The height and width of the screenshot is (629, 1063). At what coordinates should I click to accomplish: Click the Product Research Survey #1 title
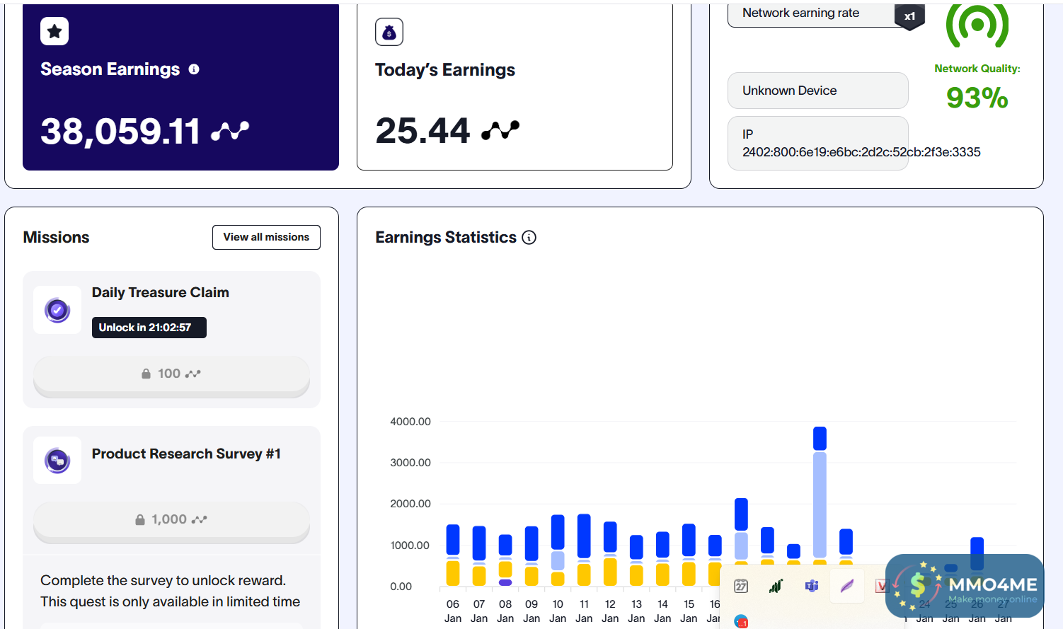coord(186,454)
